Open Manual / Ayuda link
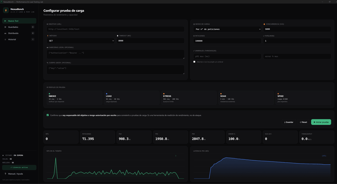 16,174
